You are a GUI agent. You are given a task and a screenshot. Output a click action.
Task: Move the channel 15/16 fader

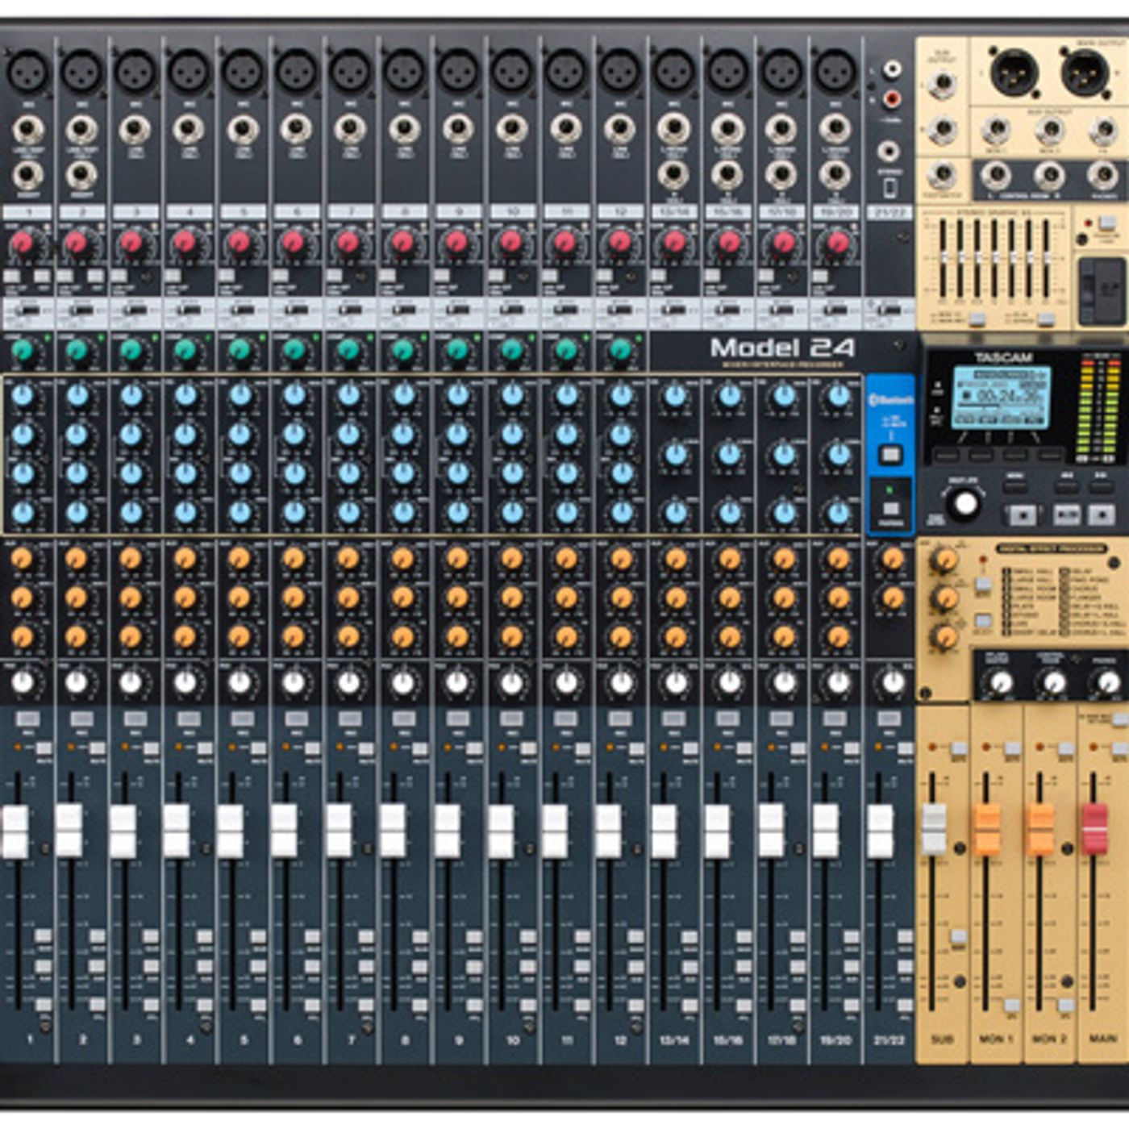717,830
